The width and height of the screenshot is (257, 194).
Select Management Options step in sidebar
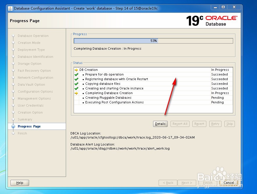click(x=34, y=98)
